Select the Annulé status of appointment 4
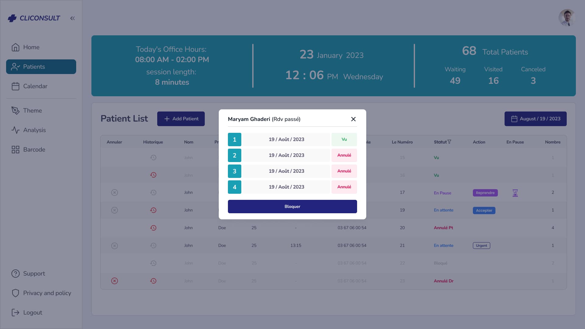This screenshot has width=585, height=329. click(344, 187)
